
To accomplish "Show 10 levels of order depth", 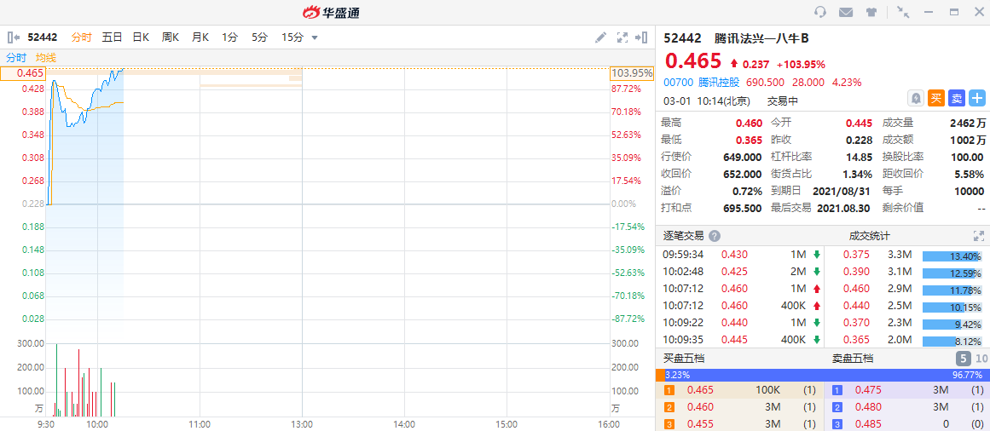I will coord(981,359).
